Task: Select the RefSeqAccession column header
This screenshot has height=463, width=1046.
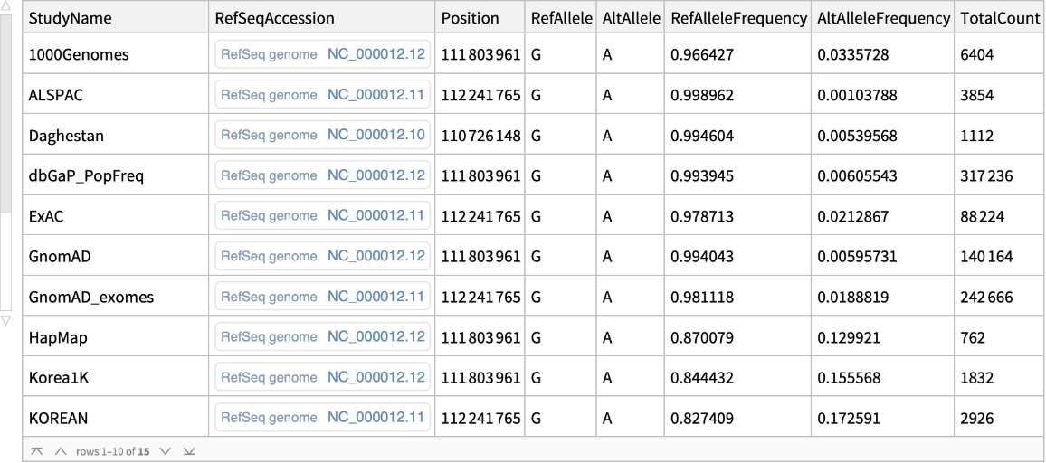Action: pyautogui.click(x=274, y=18)
